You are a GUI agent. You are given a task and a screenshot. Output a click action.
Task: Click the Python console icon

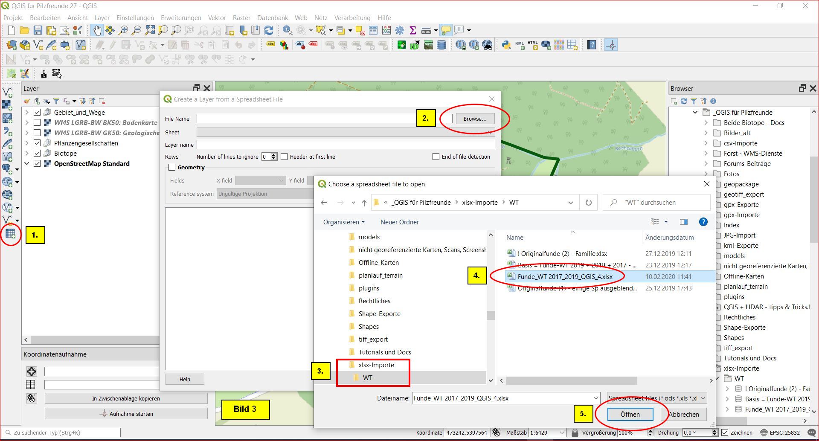coord(506,45)
